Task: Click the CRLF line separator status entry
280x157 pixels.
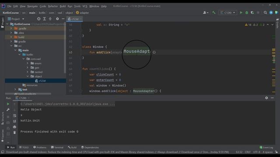Action: pyautogui.click(x=248, y=152)
